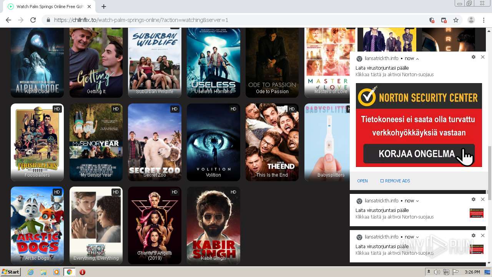Collapse the expanded Norton notification chevron

(x=417, y=59)
